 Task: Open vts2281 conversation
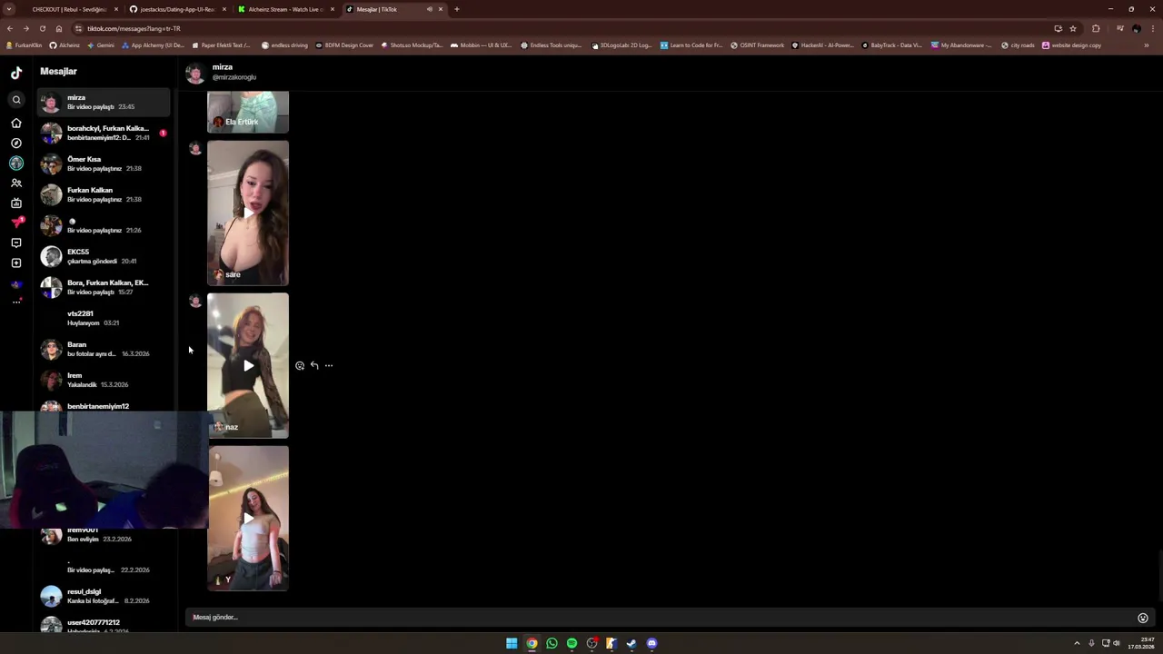pos(104,319)
